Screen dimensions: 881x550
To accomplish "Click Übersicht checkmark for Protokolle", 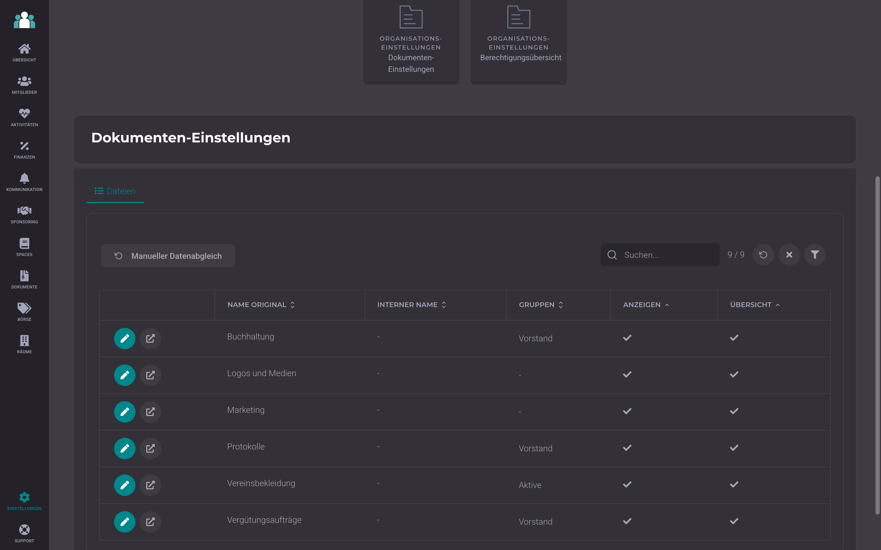I will pyautogui.click(x=734, y=448).
